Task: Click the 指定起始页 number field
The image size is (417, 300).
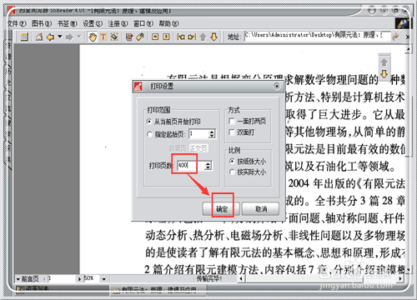Action: point(198,134)
